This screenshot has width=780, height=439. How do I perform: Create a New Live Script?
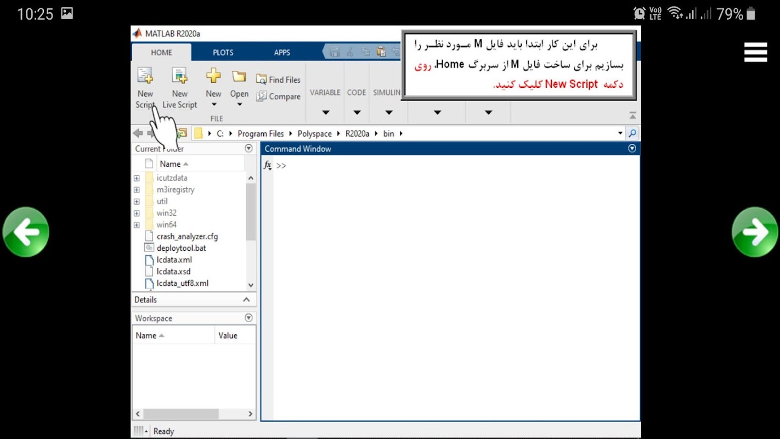pyautogui.click(x=179, y=88)
